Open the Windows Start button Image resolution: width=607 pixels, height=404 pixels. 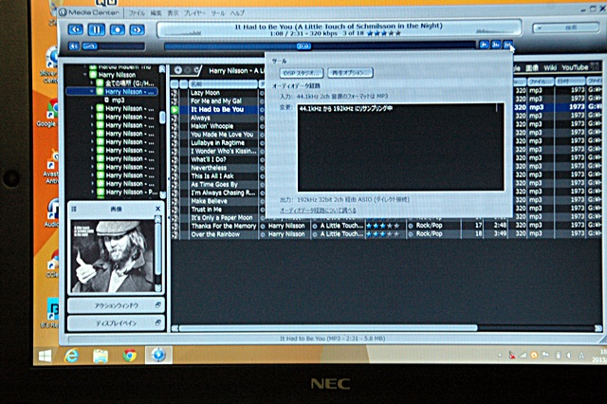[45, 356]
